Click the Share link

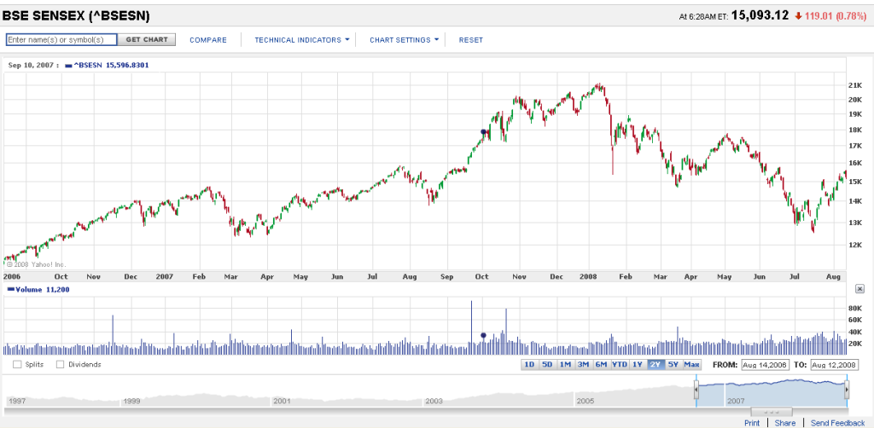coord(785,423)
